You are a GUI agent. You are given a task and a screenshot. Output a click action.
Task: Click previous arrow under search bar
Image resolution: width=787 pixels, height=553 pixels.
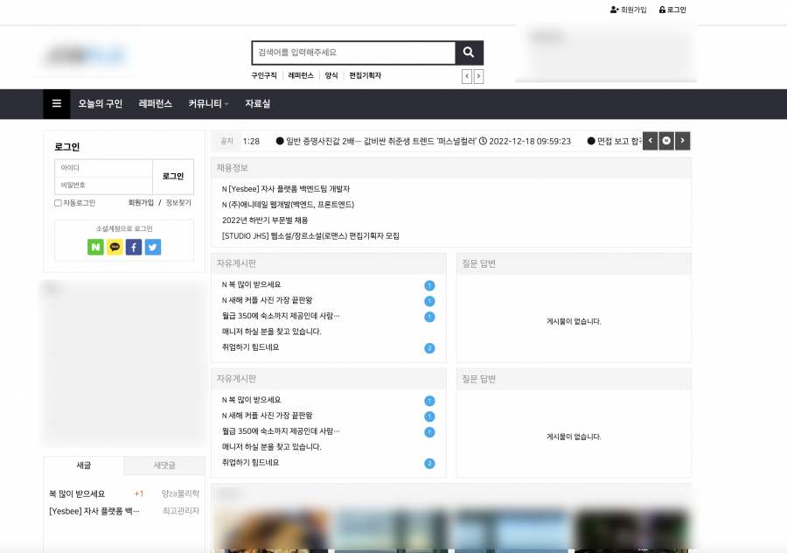pyautogui.click(x=467, y=76)
